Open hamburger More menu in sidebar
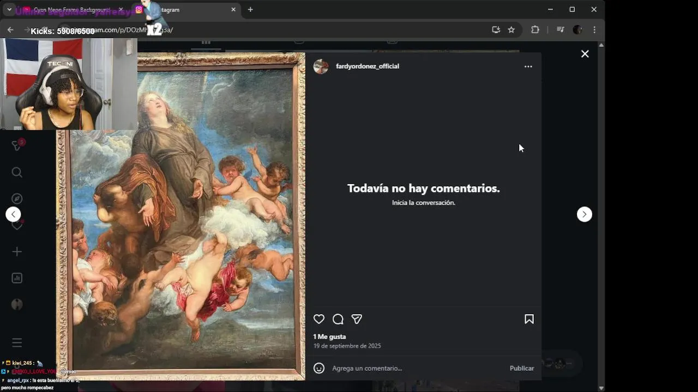The image size is (698, 392). (x=17, y=343)
